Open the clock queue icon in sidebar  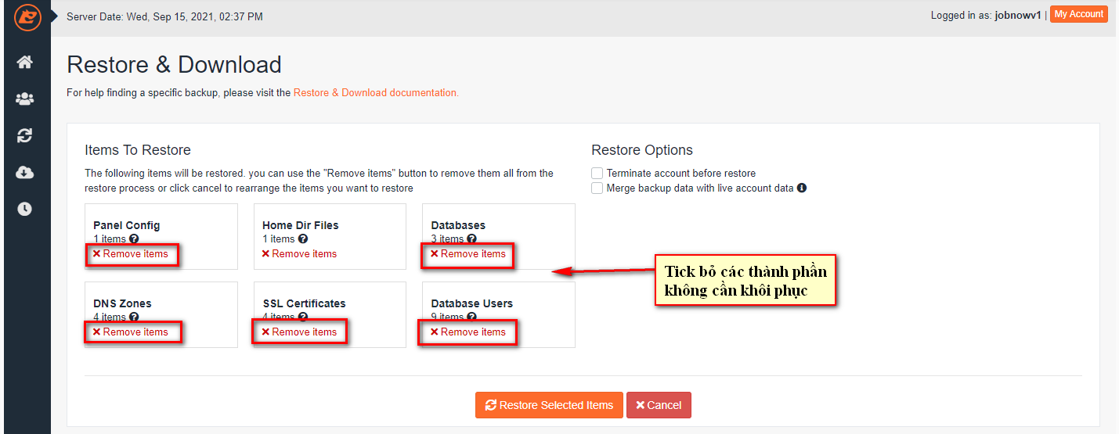point(25,209)
